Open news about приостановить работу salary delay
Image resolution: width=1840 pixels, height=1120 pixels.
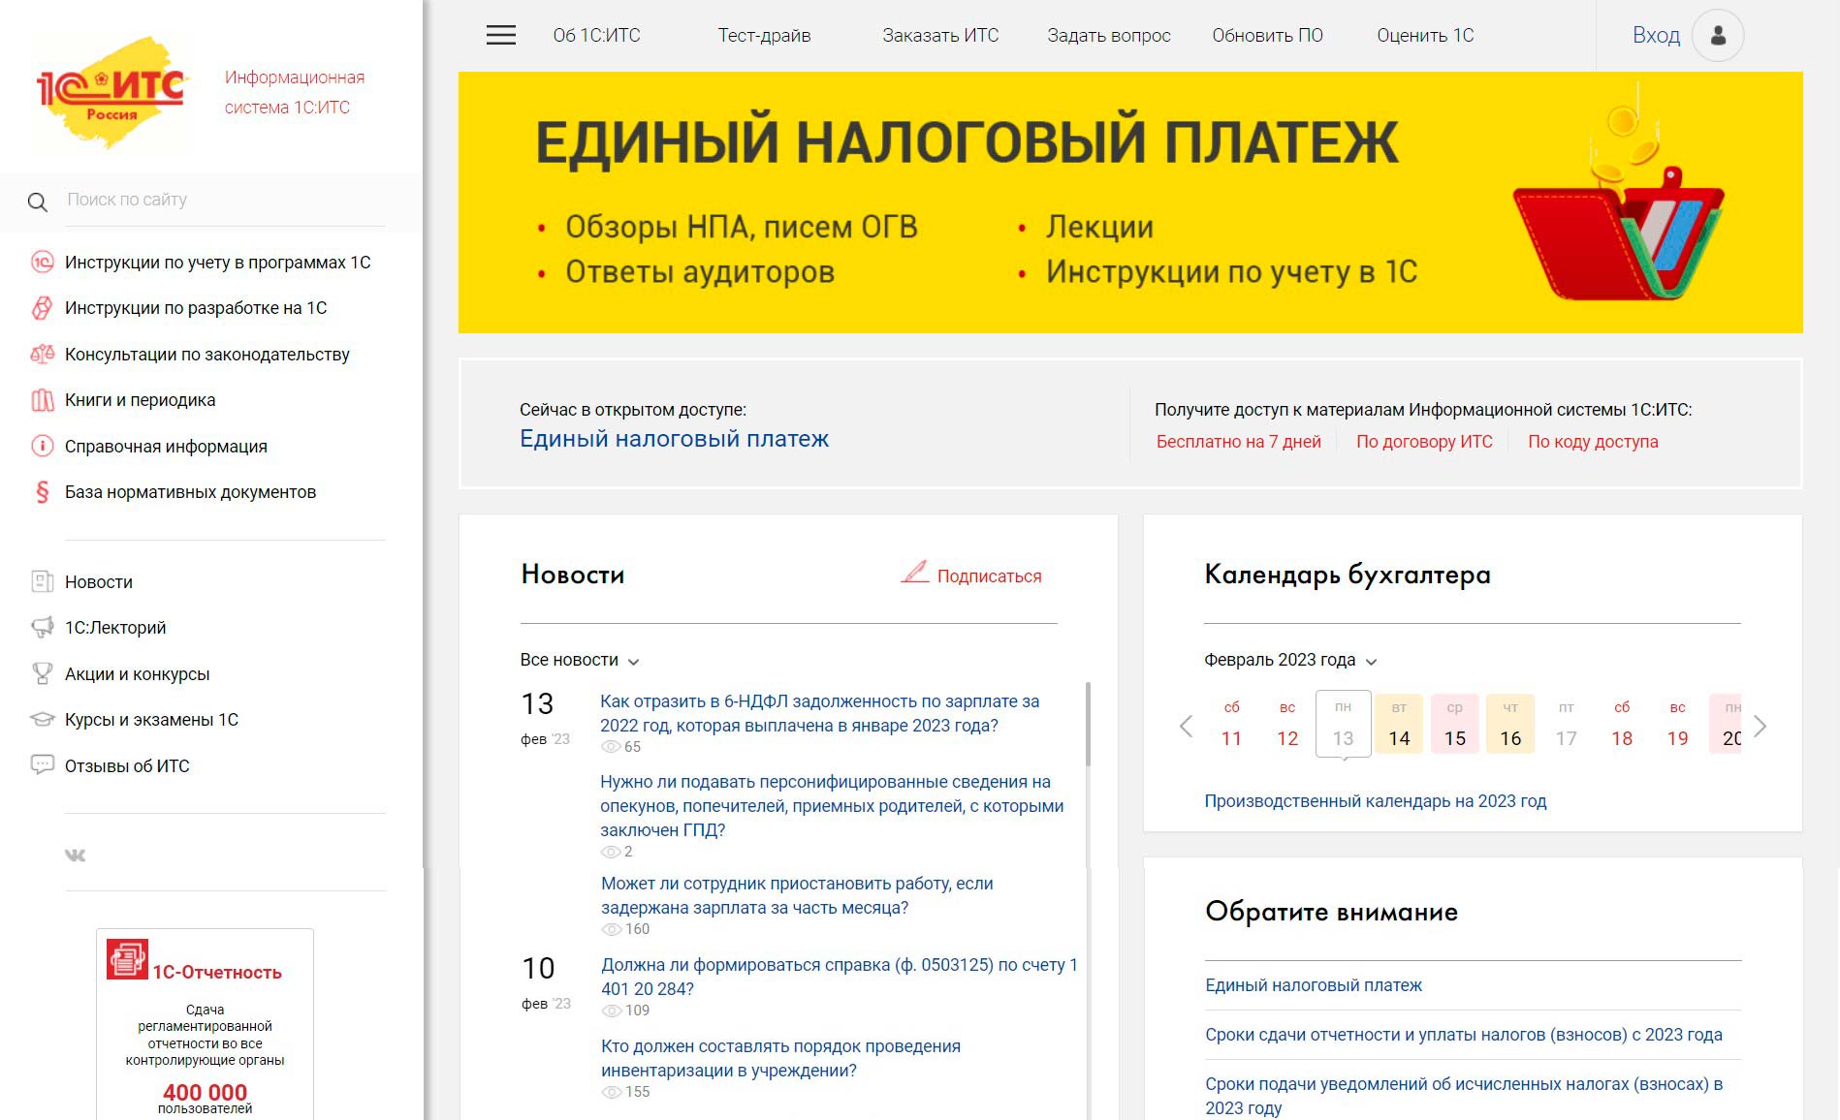point(797,895)
